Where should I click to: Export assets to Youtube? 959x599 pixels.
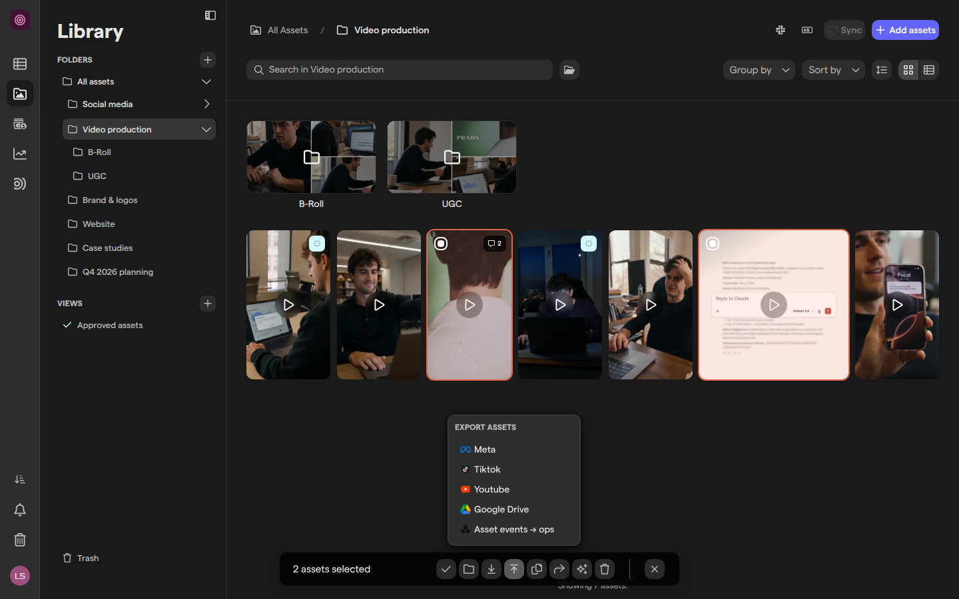[514, 490]
